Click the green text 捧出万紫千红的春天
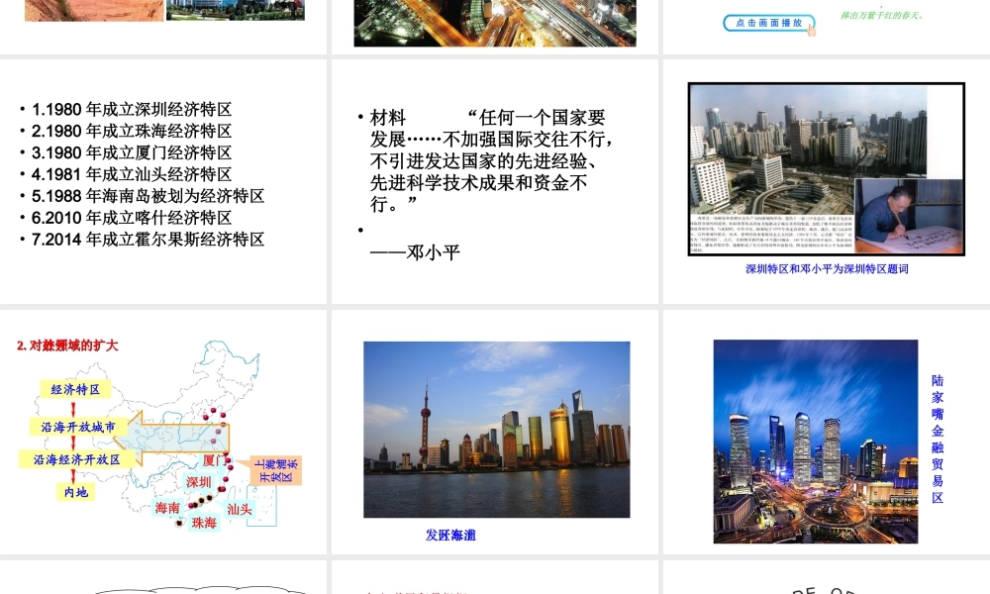The image size is (990, 594). coord(881,15)
